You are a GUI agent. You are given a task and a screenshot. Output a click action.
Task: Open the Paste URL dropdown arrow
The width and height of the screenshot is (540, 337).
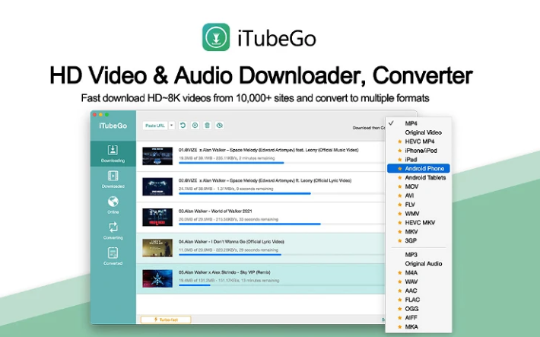(171, 126)
